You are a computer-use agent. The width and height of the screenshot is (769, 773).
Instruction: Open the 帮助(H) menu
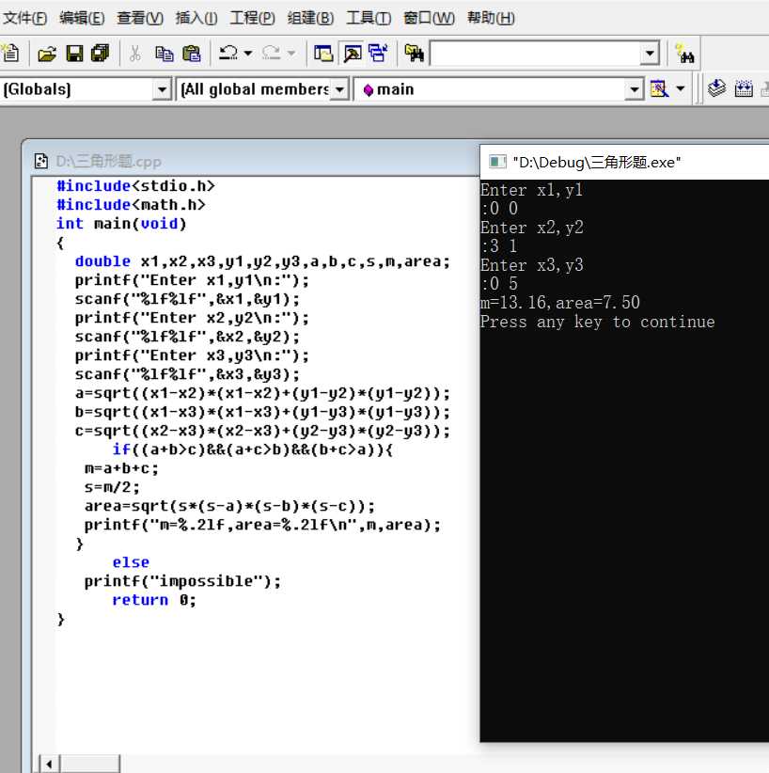491,18
